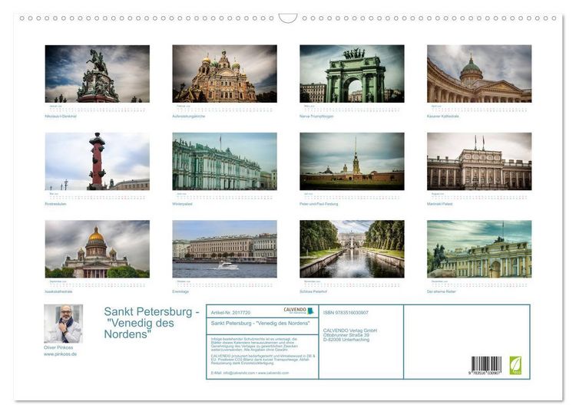Open the Der eherne Reiter photo
This screenshot has width=576, height=414.
tap(479, 249)
